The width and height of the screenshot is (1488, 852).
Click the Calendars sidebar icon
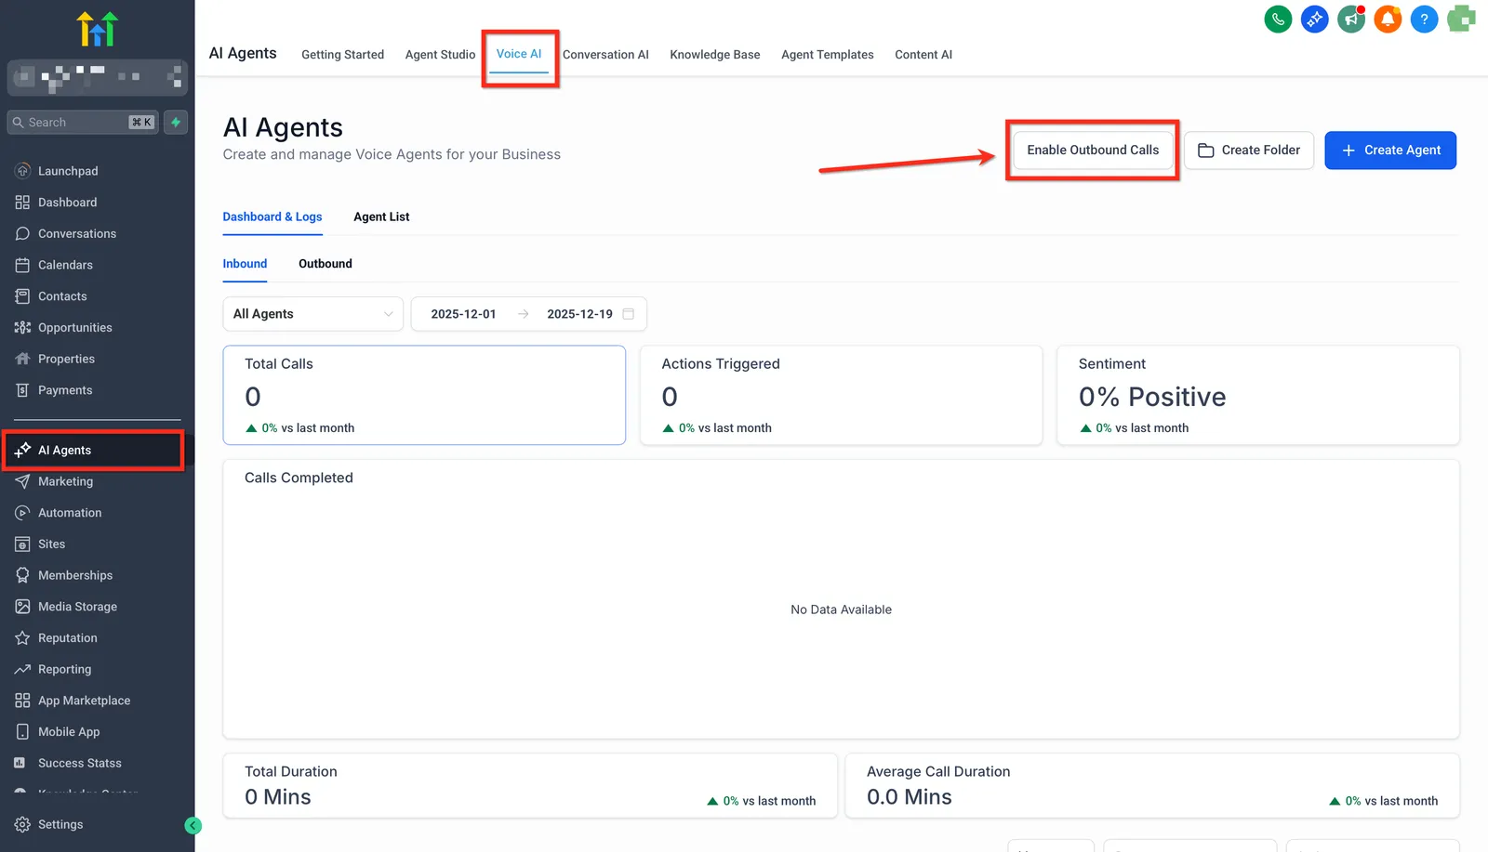(22, 265)
